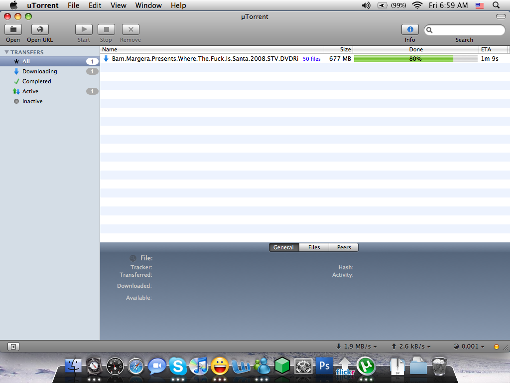The height and width of the screenshot is (383, 510).
Task: Sort by the Size column header
Action: (x=339, y=49)
